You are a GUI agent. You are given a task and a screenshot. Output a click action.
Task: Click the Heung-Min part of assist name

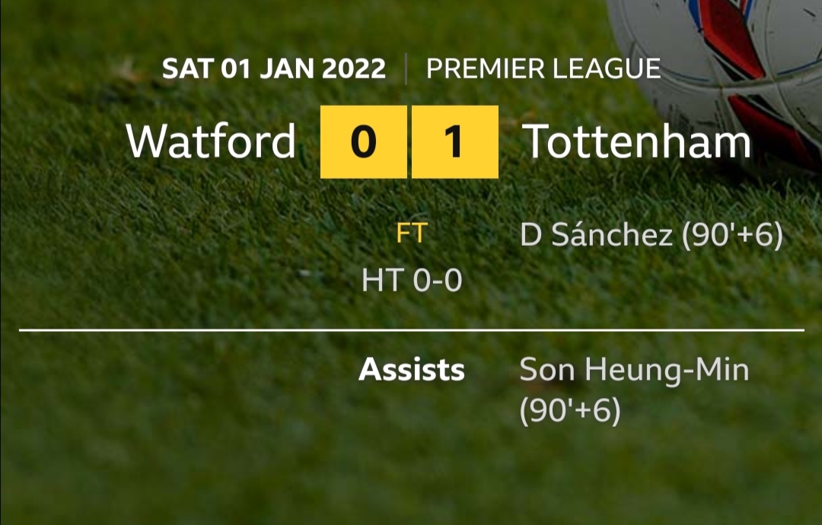pos(667,370)
